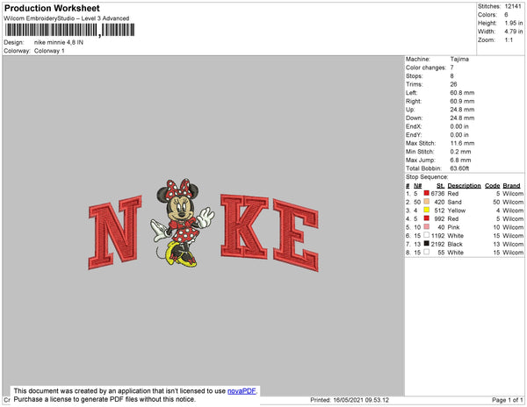
Task: Select the Black color swatch in row 7
Action: click(x=427, y=243)
